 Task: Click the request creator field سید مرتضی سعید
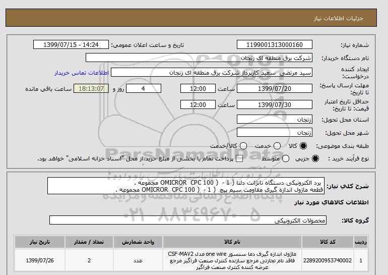pos(212,72)
